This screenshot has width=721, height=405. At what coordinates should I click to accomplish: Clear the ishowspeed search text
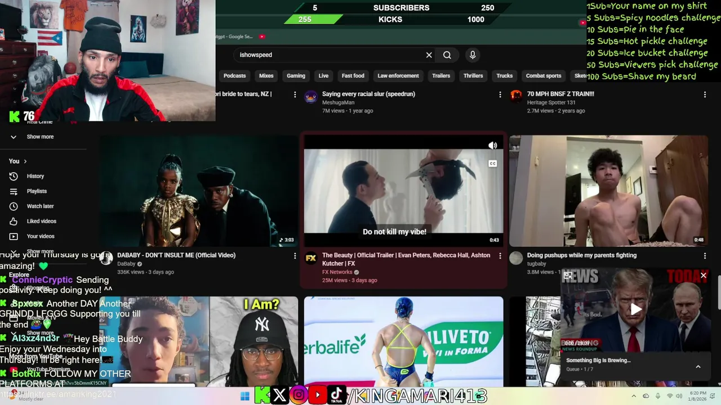coord(429,55)
